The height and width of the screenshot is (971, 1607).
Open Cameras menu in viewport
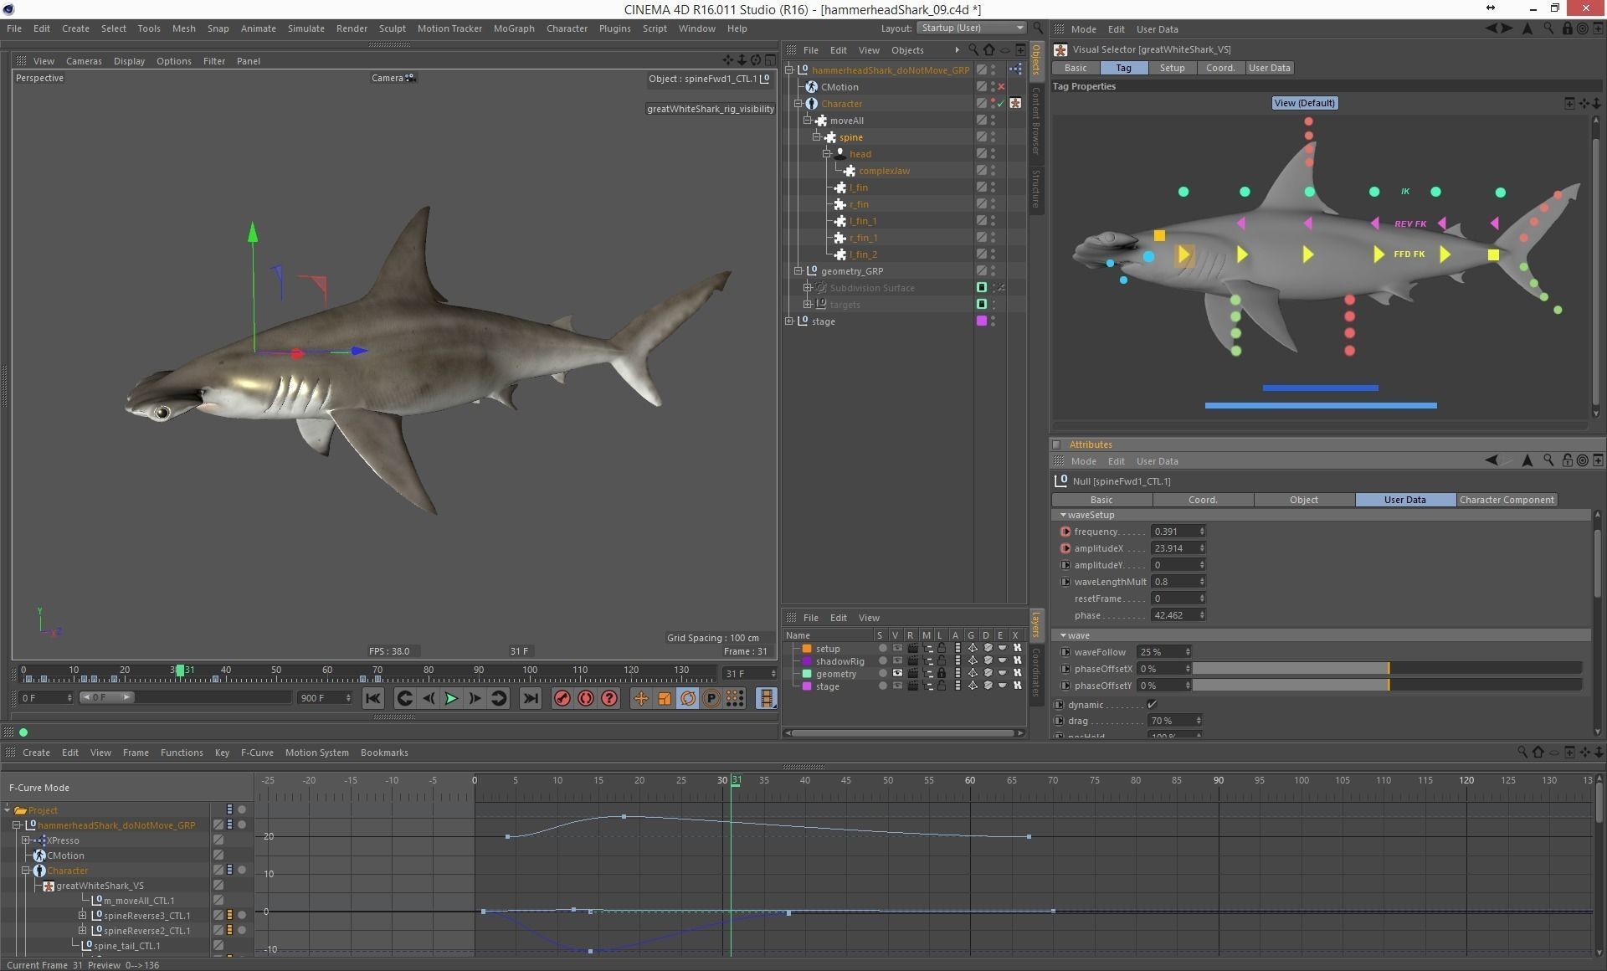point(84,61)
